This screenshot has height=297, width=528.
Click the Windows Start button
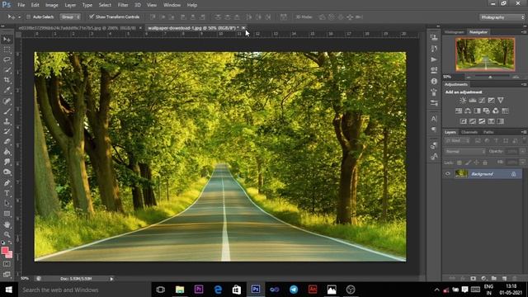pos(9,290)
